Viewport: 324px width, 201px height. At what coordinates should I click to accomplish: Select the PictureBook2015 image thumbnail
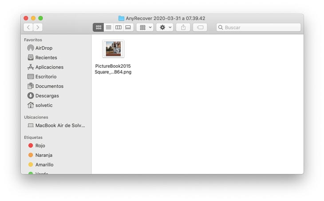click(113, 49)
